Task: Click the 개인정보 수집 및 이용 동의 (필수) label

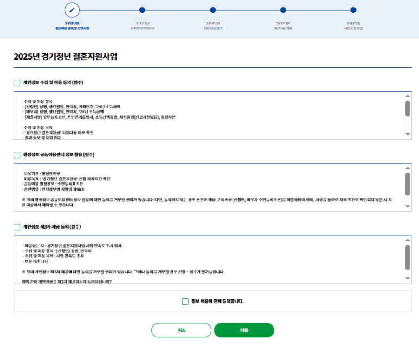Action: 53,83
